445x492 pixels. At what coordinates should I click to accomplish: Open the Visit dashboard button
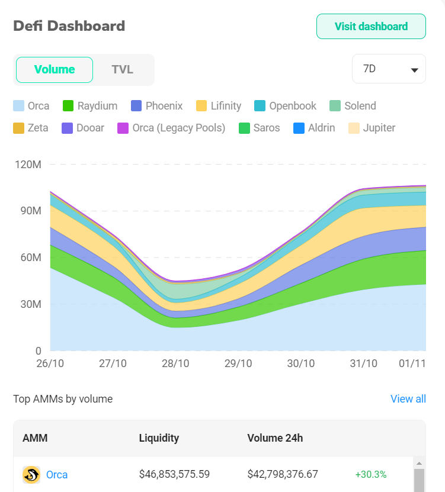[x=371, y=27]
